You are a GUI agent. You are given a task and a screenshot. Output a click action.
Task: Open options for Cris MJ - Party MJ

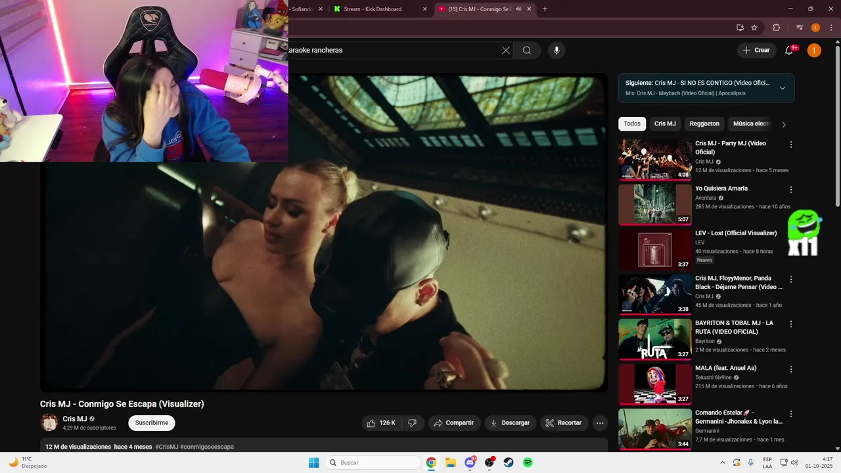tap(791, 145)
